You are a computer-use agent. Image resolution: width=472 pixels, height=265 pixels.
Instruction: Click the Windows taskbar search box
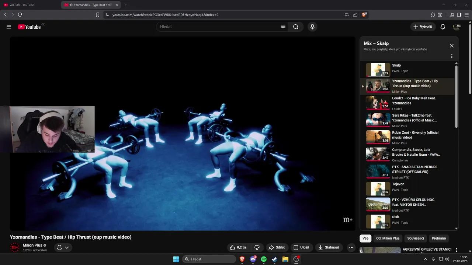pos(209,259)
